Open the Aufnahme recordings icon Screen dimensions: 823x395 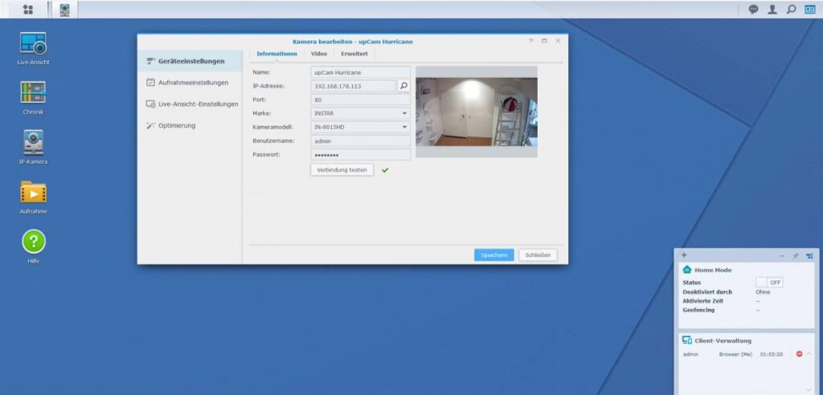tap(33, 193)
